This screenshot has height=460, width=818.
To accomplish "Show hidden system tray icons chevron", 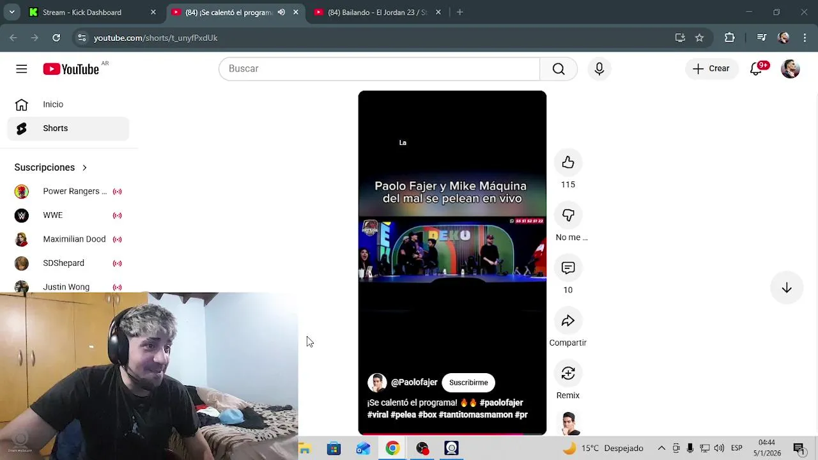I will [661, 448].
